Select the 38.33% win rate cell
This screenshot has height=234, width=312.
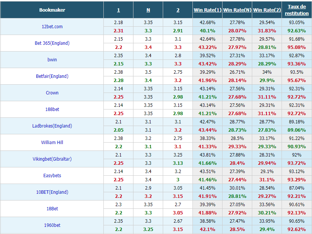pos(207,138)
